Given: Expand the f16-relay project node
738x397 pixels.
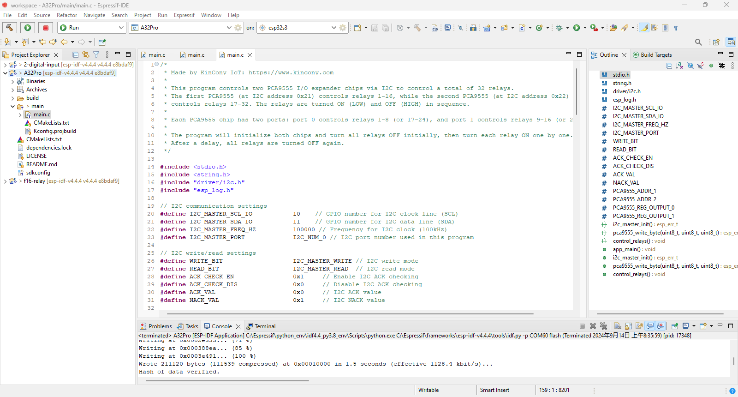Looking at the screenshot, I should tap(5, 181).
